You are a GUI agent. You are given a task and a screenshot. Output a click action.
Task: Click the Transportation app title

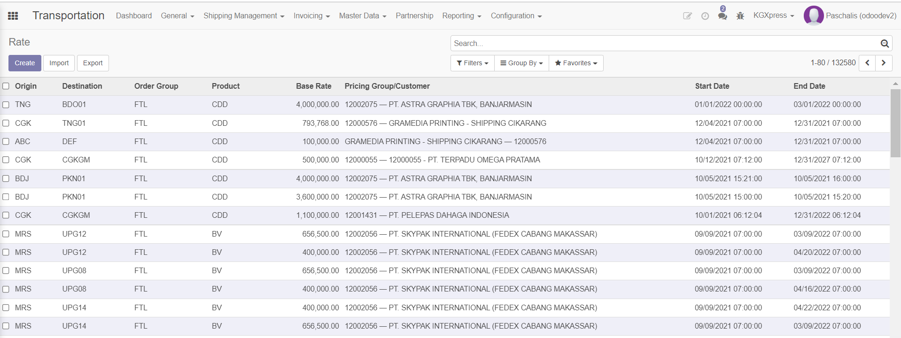tap(69, 15)
